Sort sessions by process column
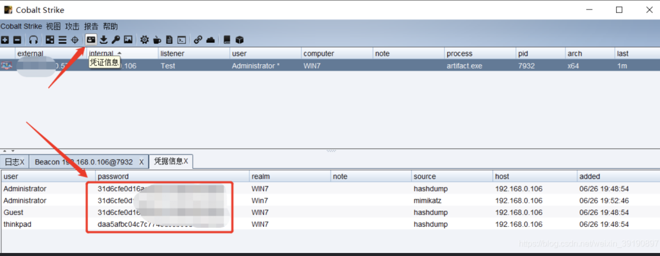Screen dimensions: 660x256 480,54
